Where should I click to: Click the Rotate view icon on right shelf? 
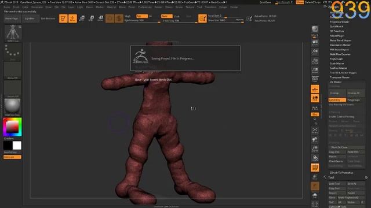pyautogui.click(x=315, y=158)
